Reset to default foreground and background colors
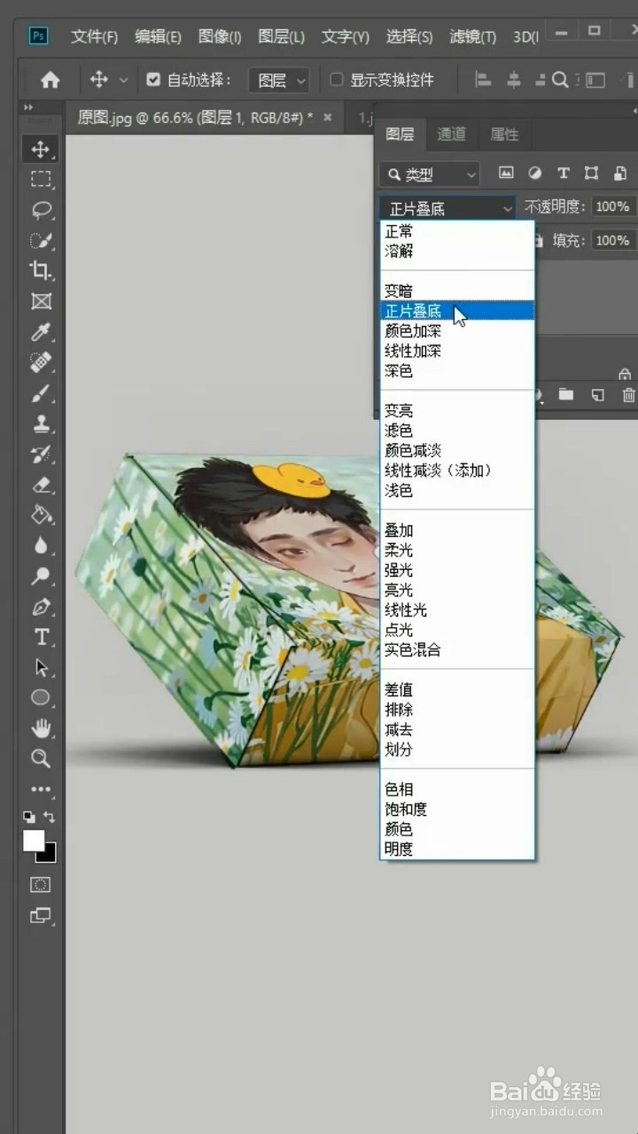 [x=29, y=816]
